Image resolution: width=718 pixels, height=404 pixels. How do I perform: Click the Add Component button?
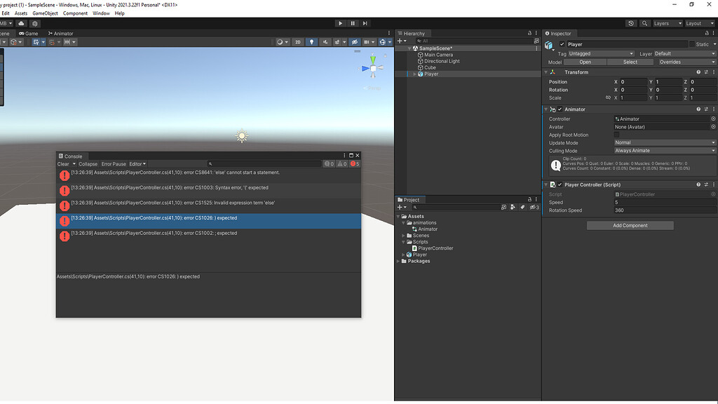[x=630, y=225]
